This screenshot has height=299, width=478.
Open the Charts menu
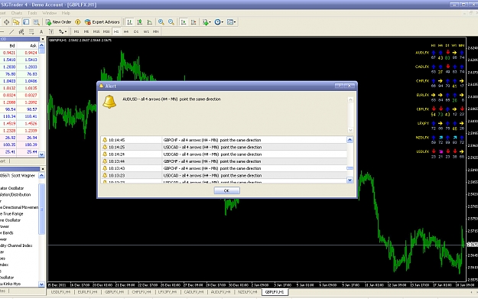(x=17, y=13)
